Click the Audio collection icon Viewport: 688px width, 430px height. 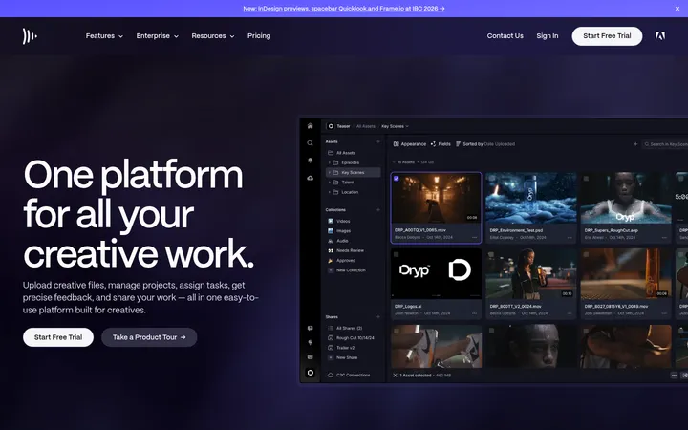click(331, 241)
